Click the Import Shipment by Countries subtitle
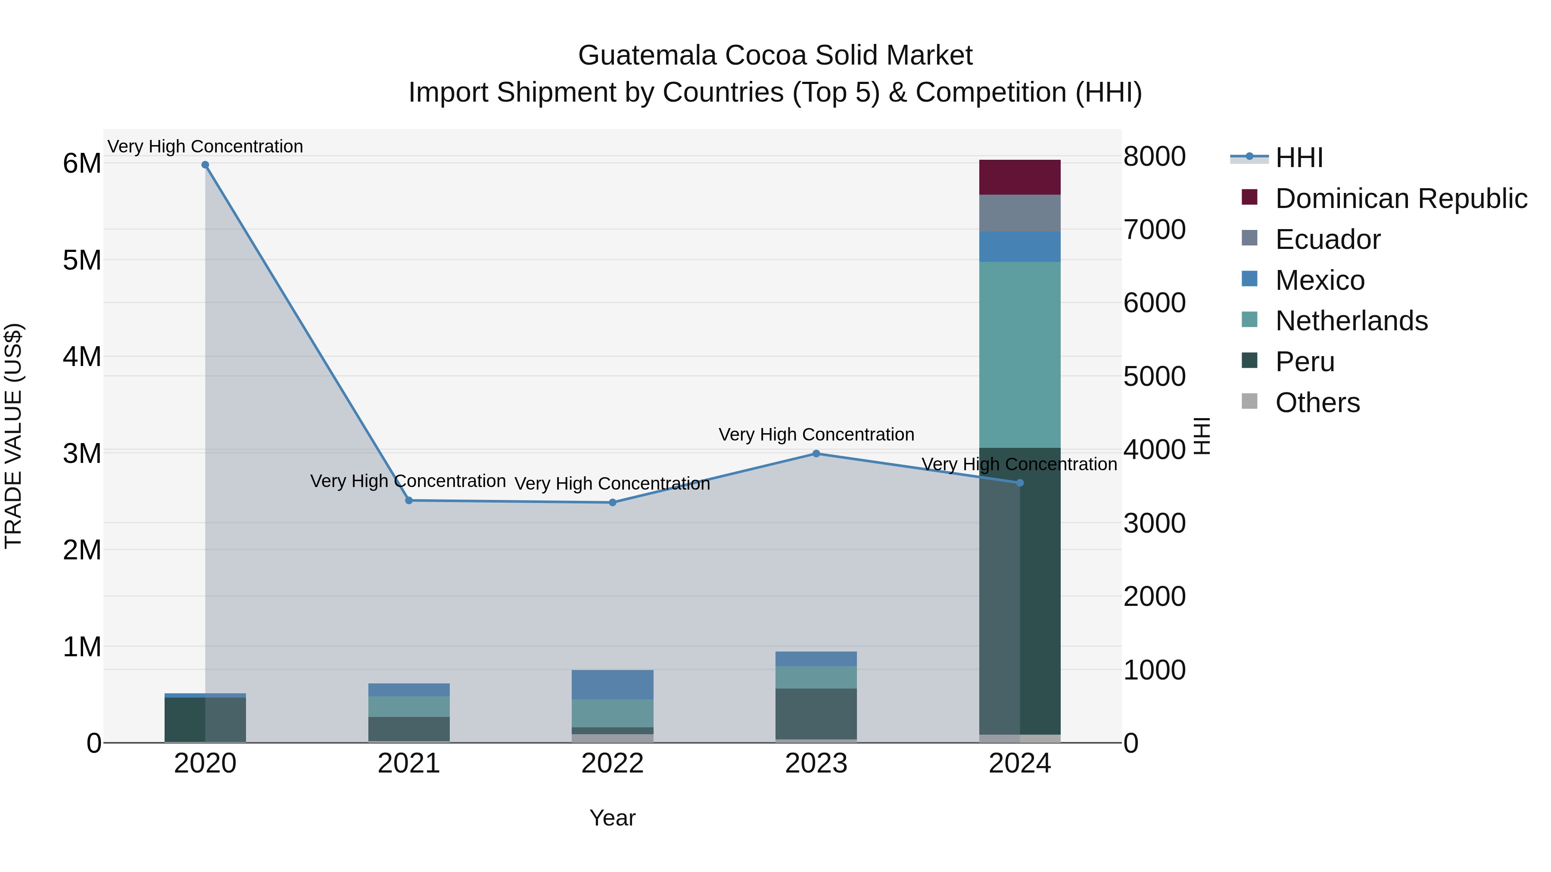 775,93
